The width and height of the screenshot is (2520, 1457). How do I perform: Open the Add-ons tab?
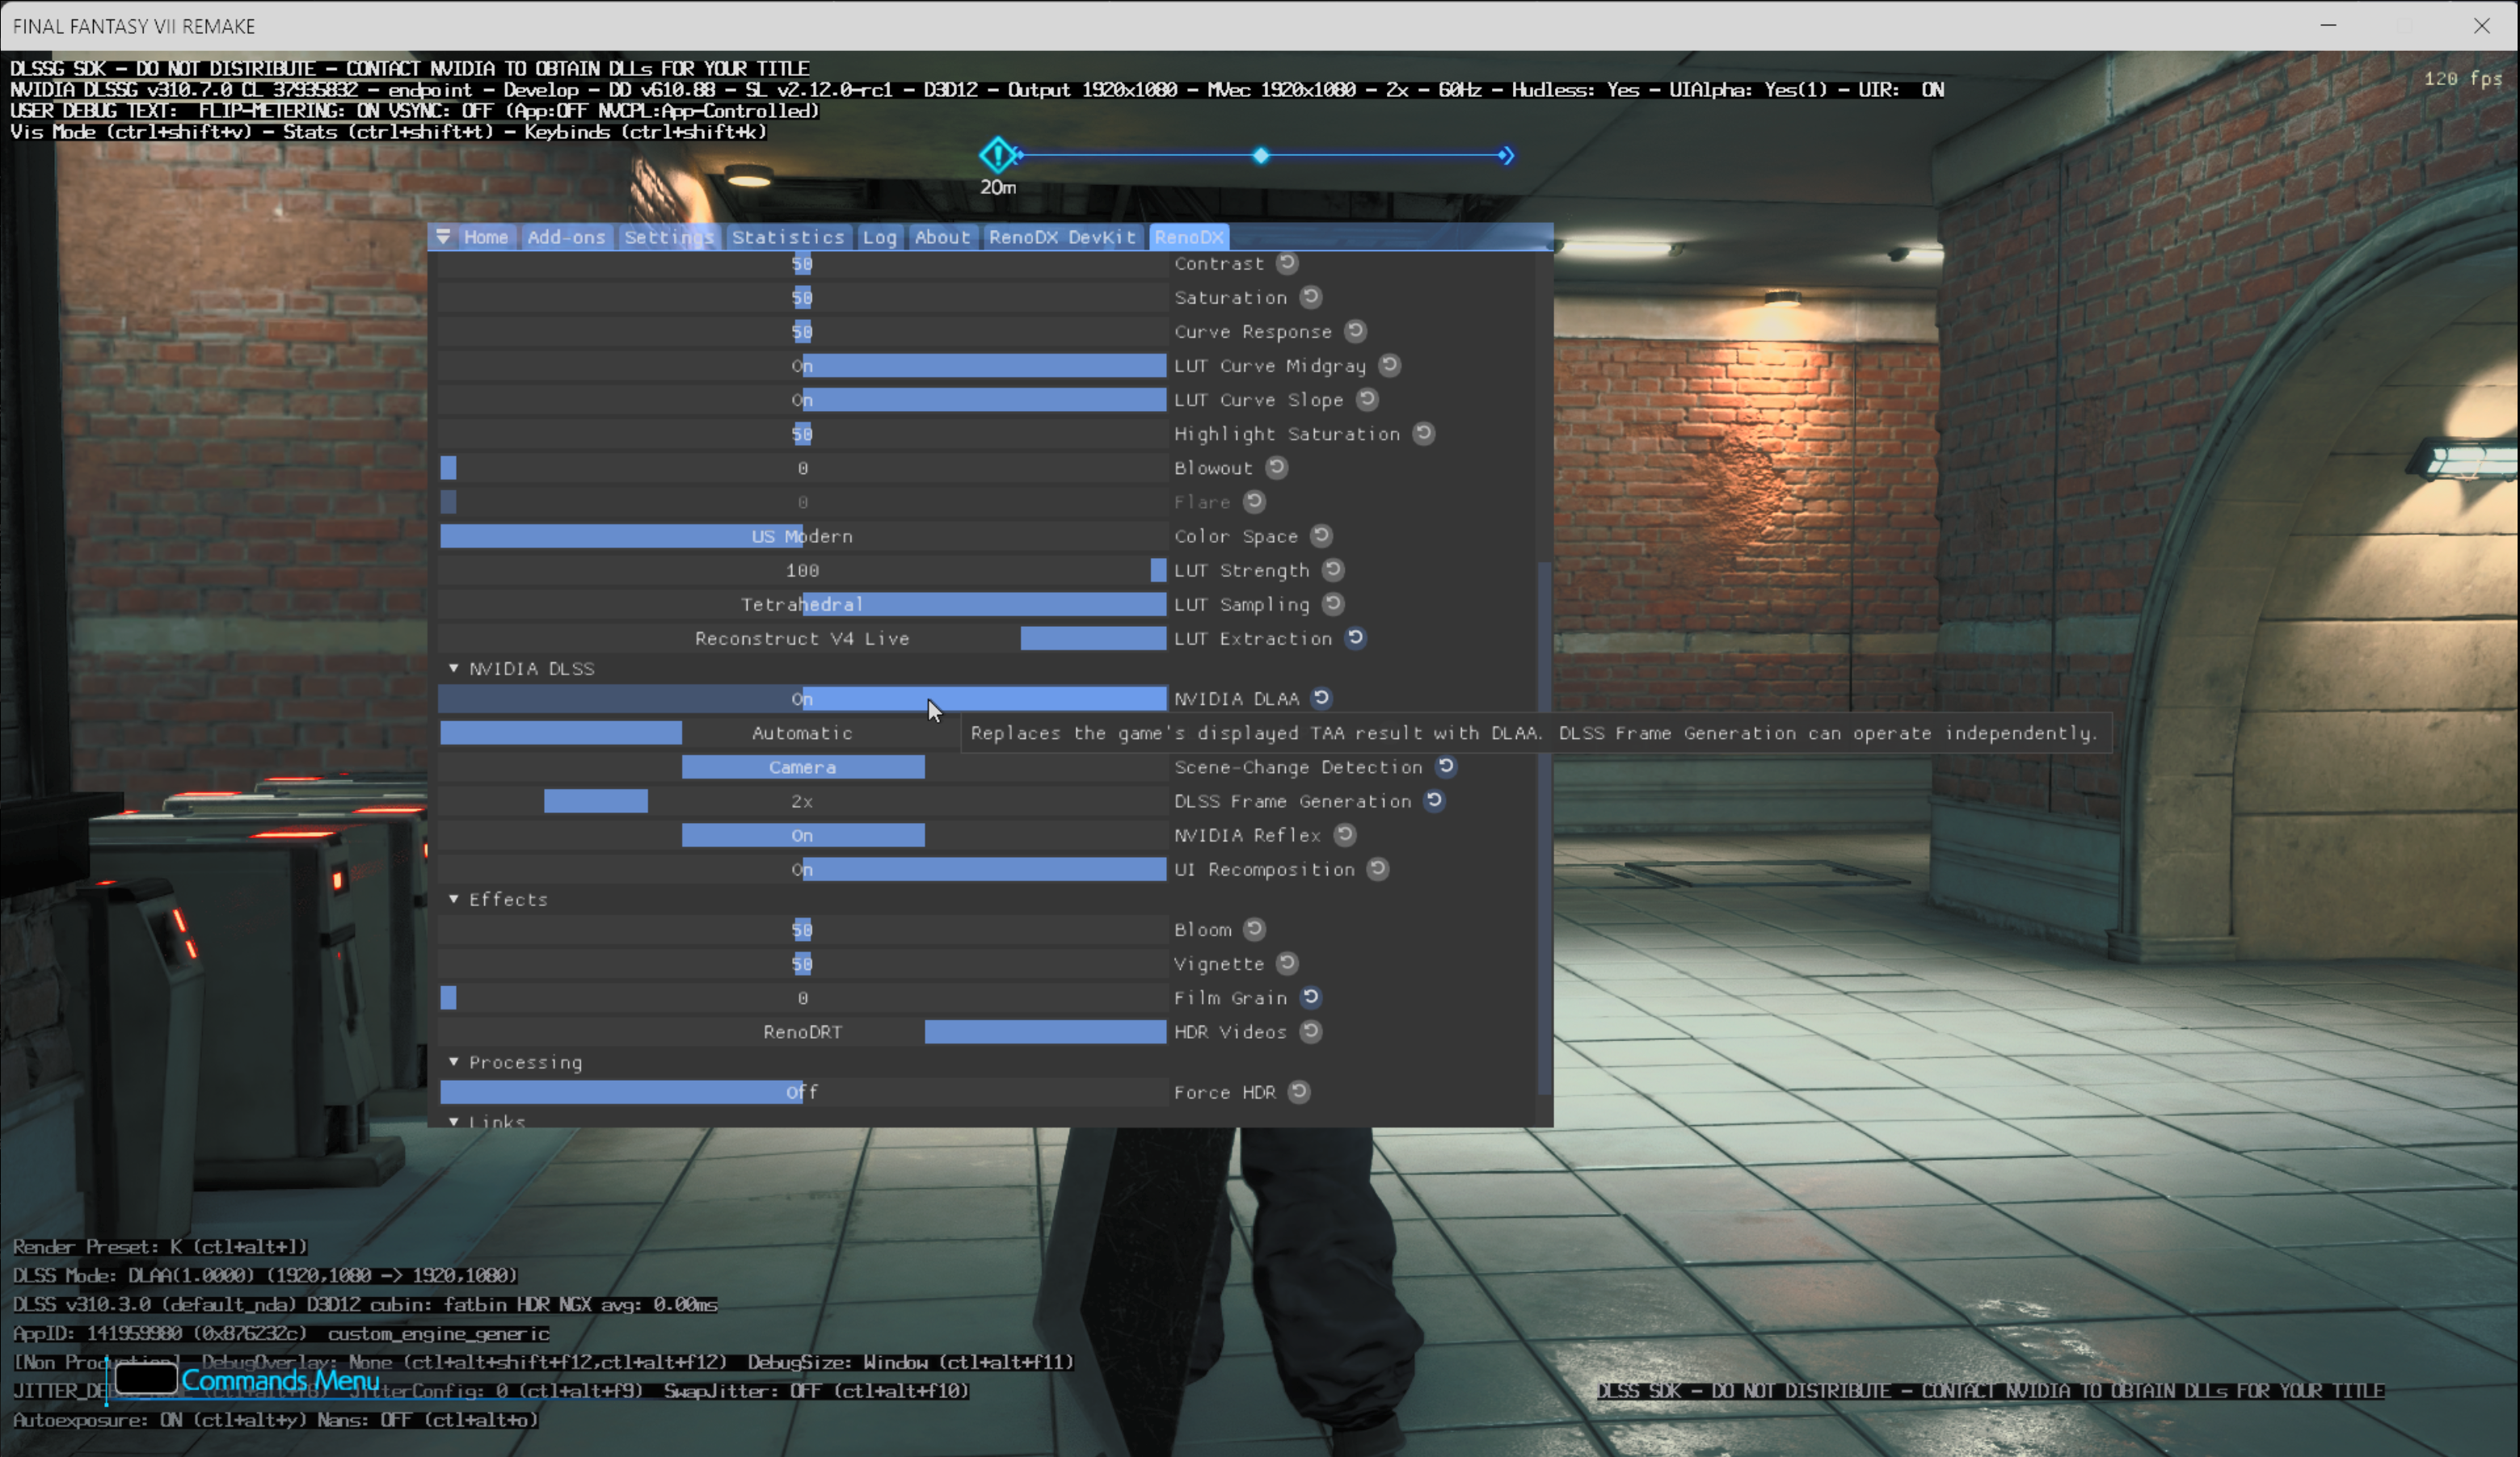click(566, 237)
